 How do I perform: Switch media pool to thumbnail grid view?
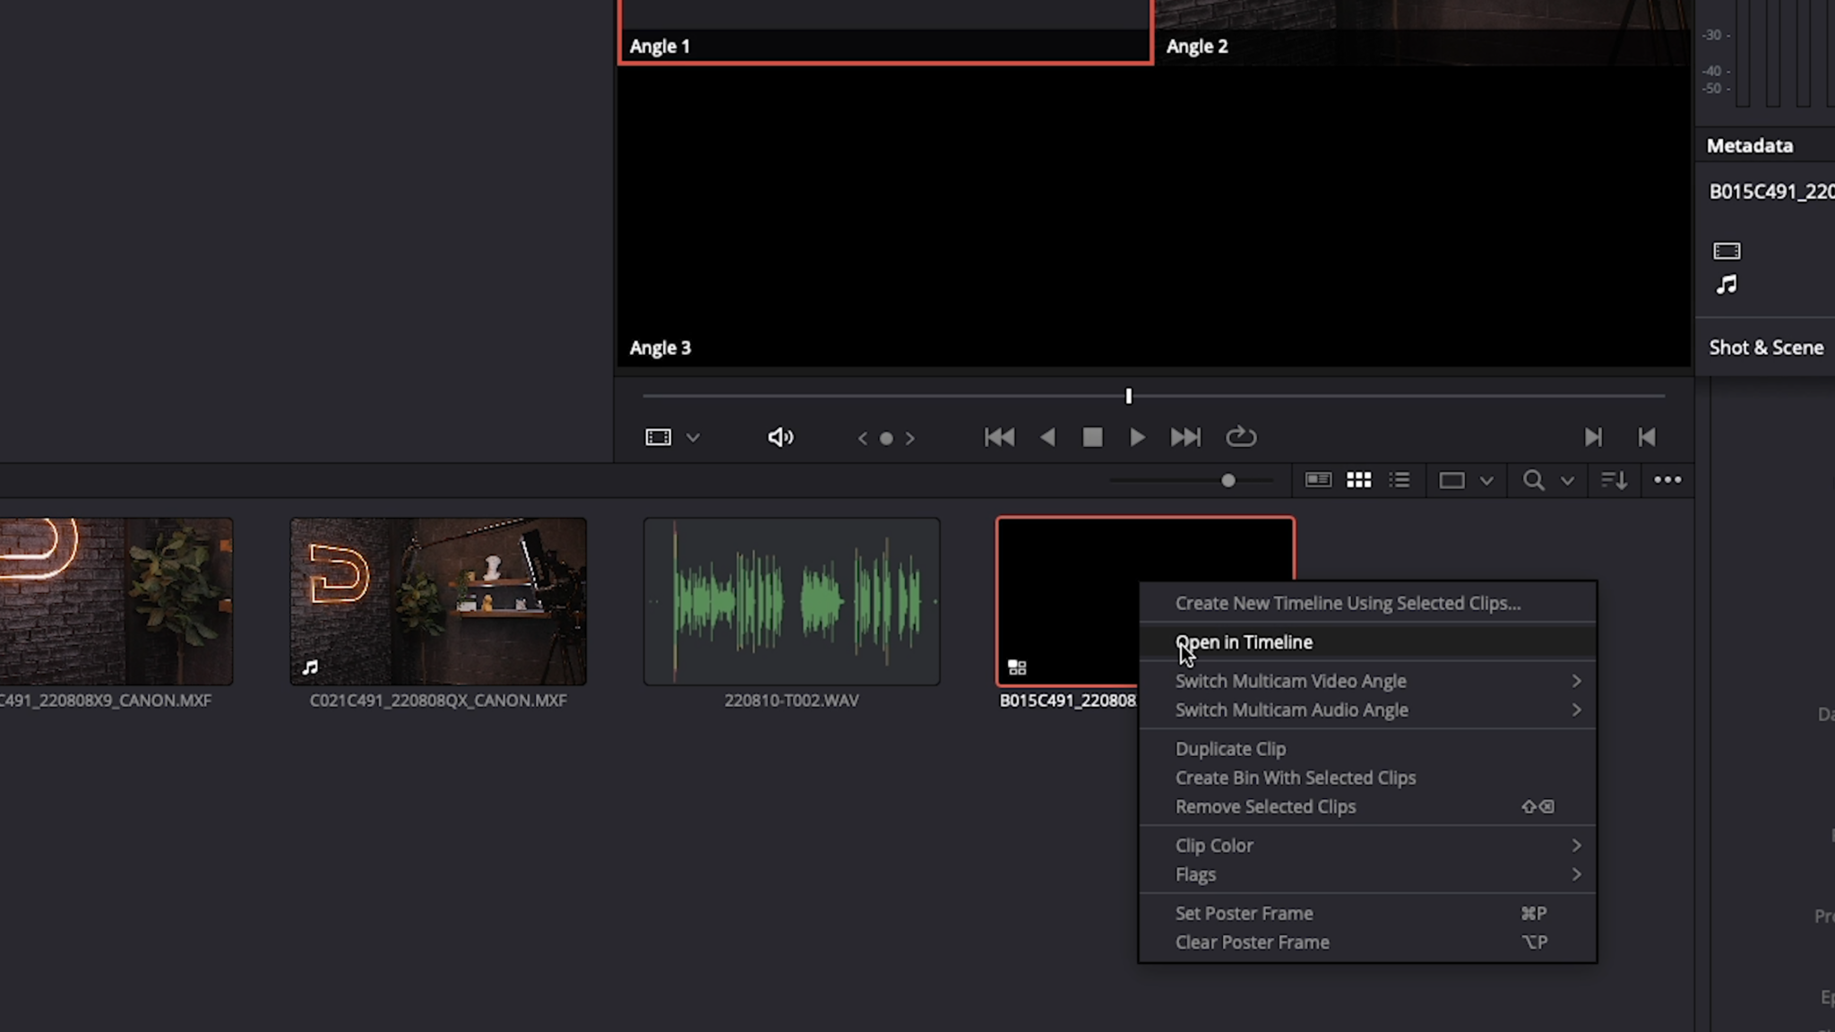(1358, 480)
